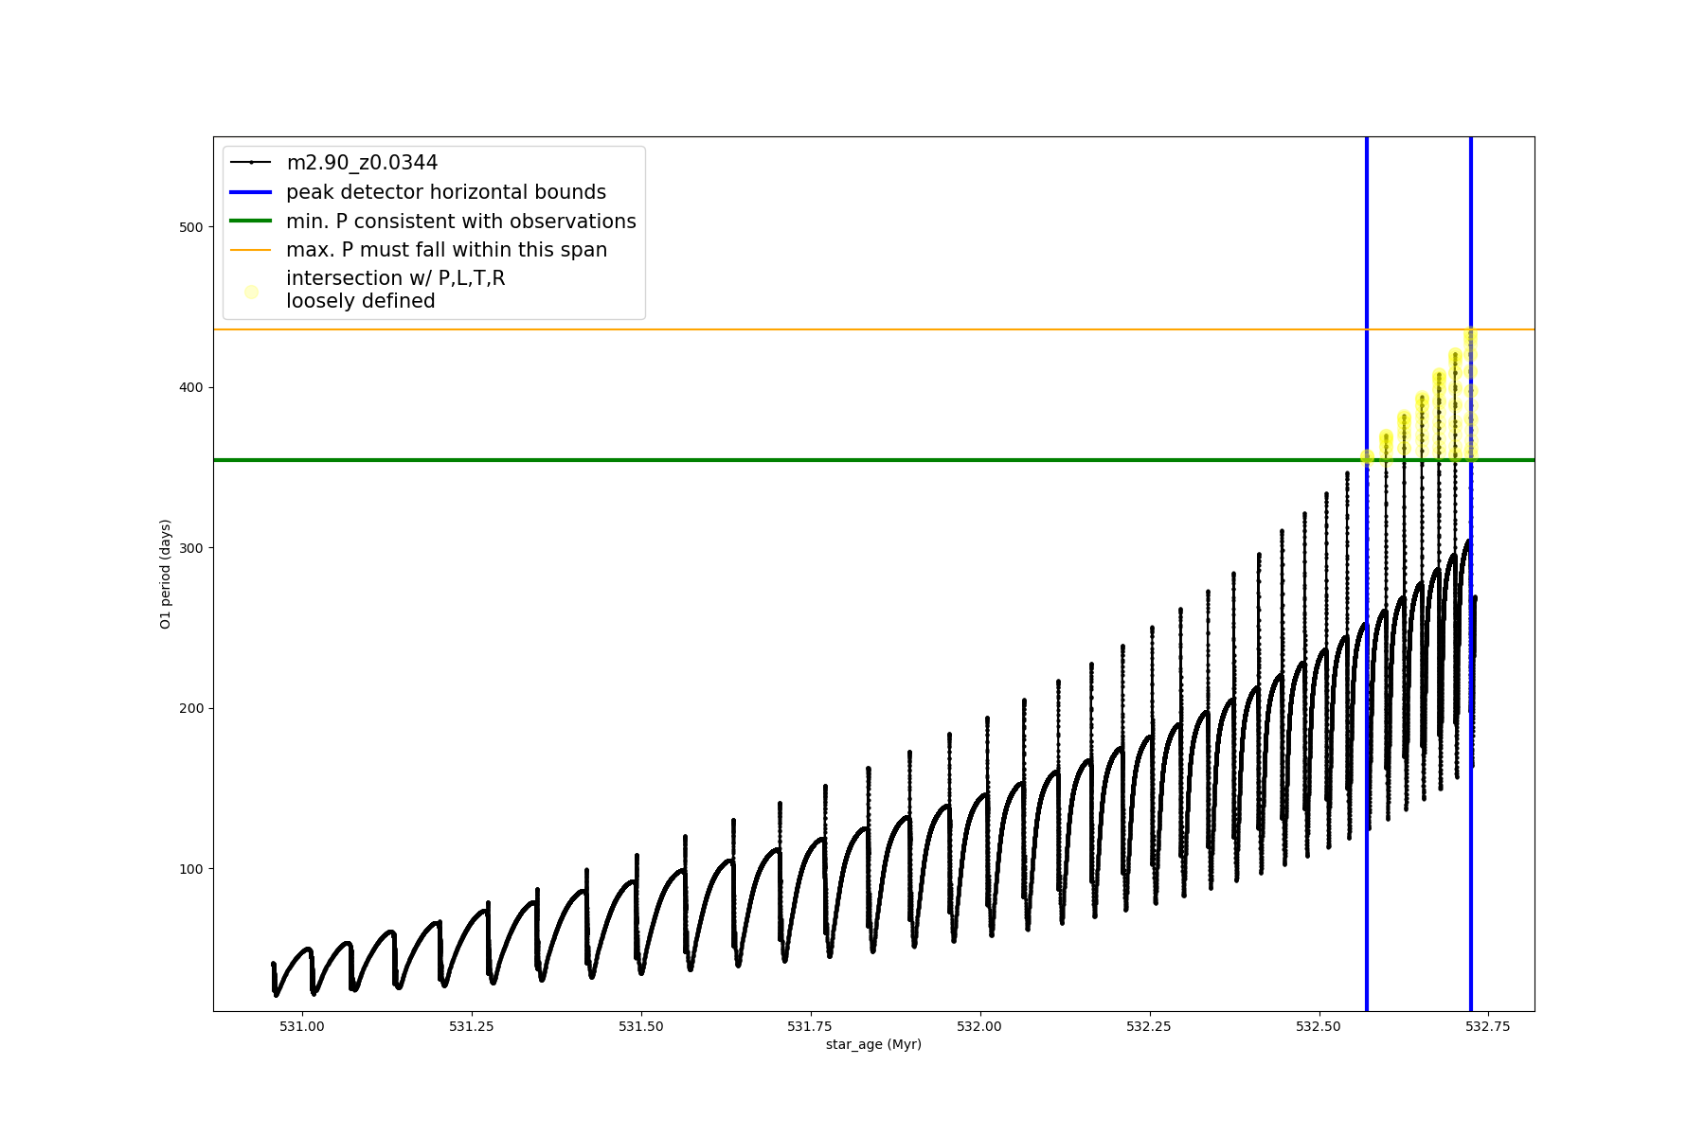Click the y-axis tick label 500
This screenshot has width=1705, height=1136.
[x=190, y=227]
